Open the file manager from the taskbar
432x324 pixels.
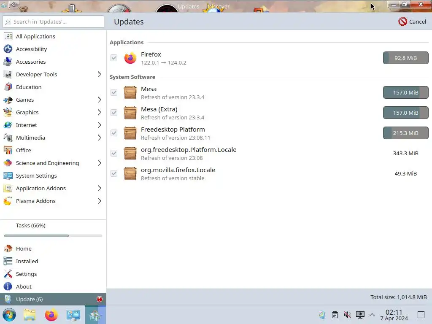(30, 315)
